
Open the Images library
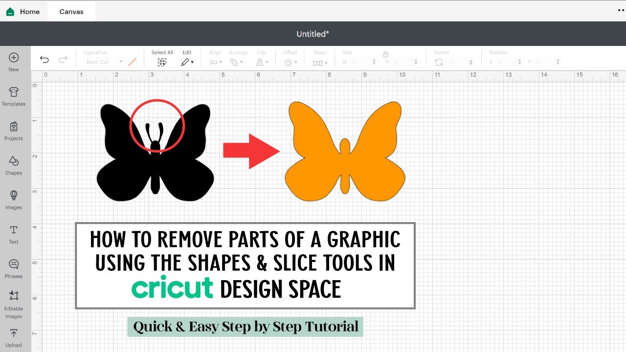click(x=14, y=200)
